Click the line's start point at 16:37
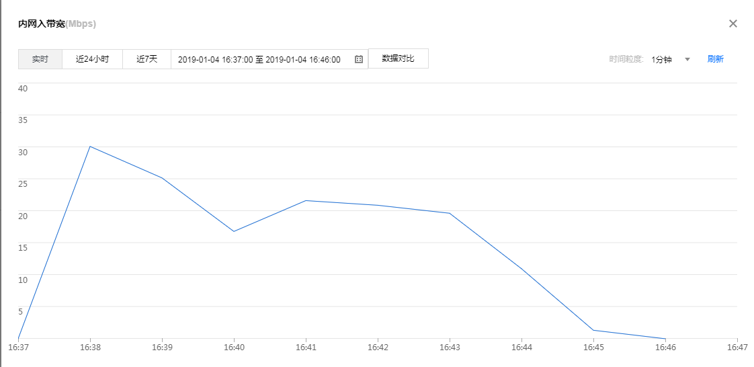Screen dimensions: 754x367 point(18,338)
